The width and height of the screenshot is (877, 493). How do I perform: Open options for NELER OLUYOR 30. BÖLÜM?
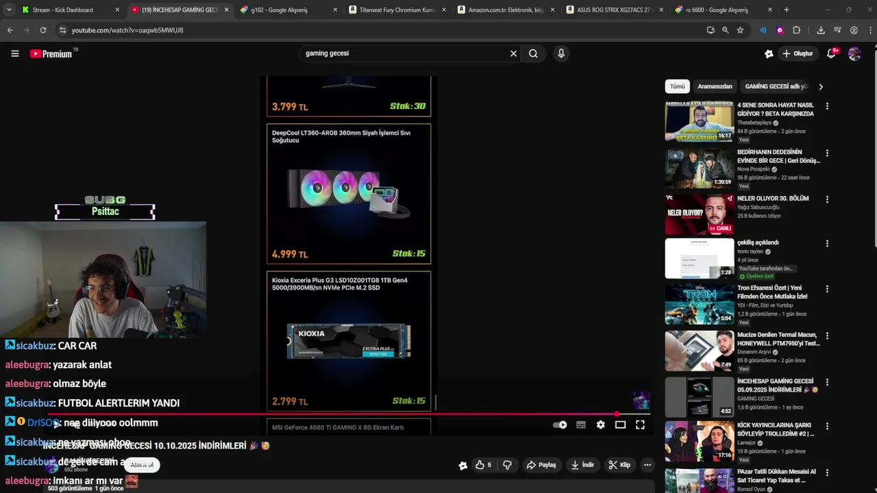coord(827,199)
